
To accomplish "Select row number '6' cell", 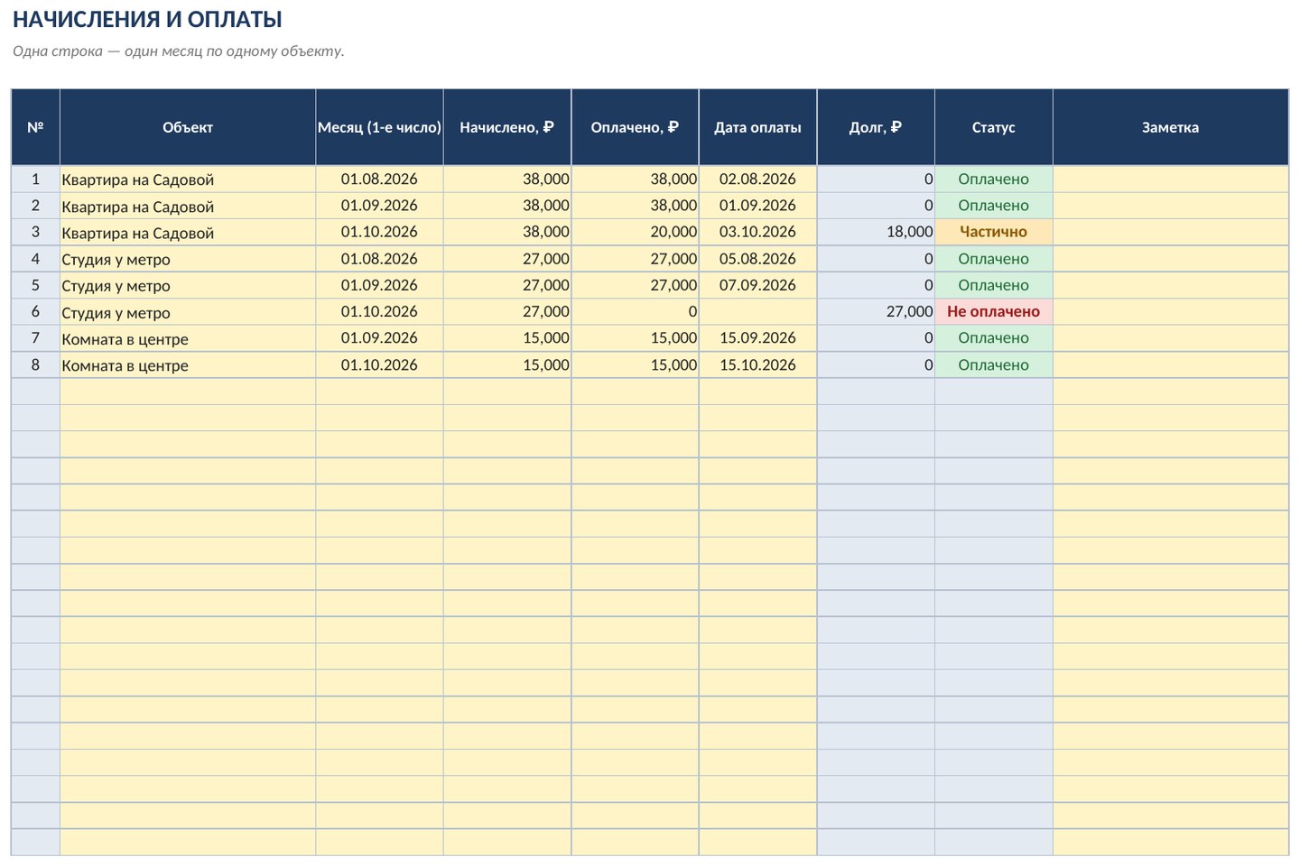I will [x=35, y=312].
